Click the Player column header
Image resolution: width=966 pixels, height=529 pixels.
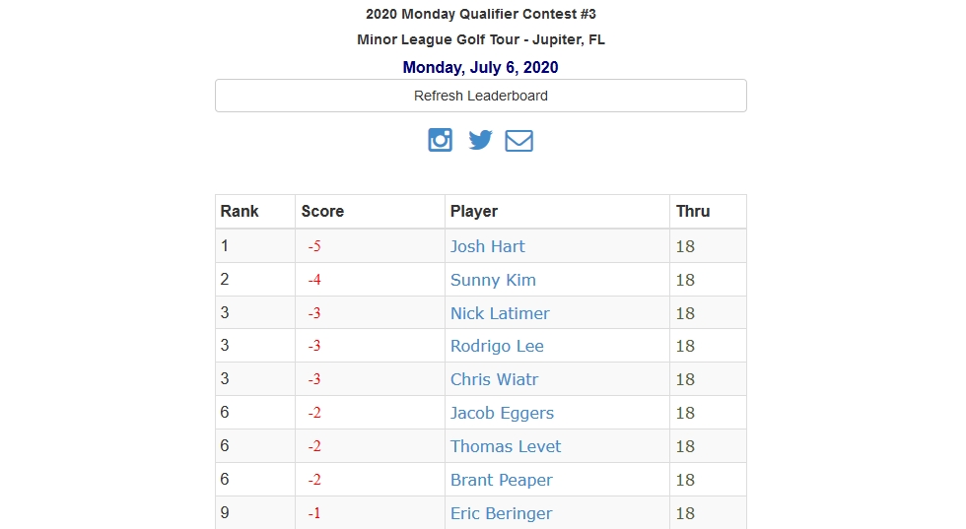(x=474, y=211)
